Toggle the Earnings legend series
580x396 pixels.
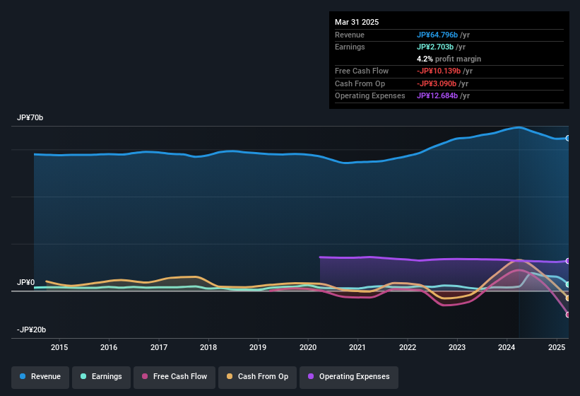(101, 376)
